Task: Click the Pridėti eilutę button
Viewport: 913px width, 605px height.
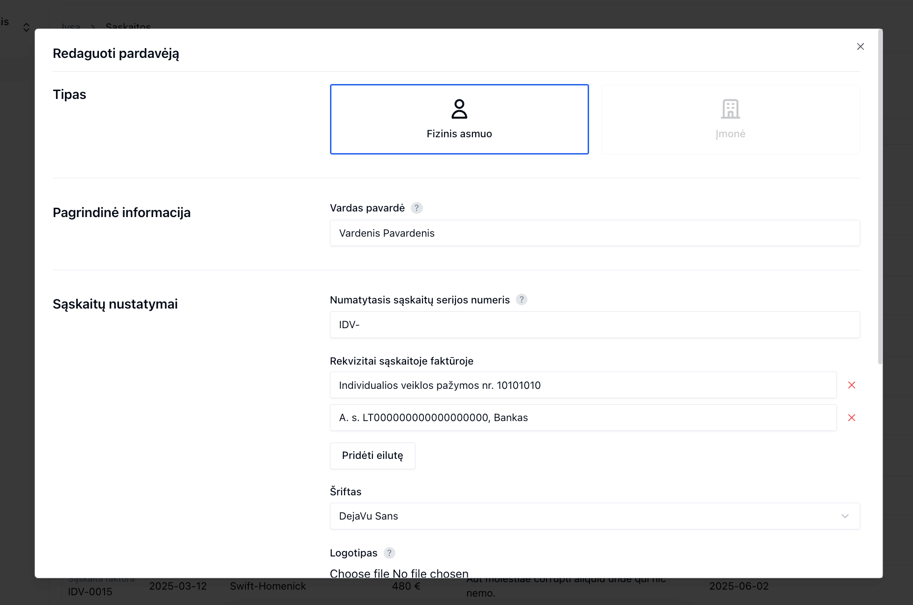Action: (x=372, y=456)
